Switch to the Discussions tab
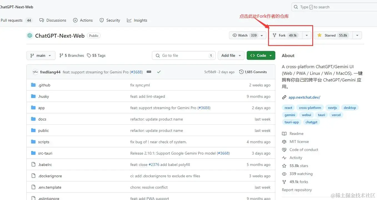This screenshot has height=200, width=377. click(53, 20)
